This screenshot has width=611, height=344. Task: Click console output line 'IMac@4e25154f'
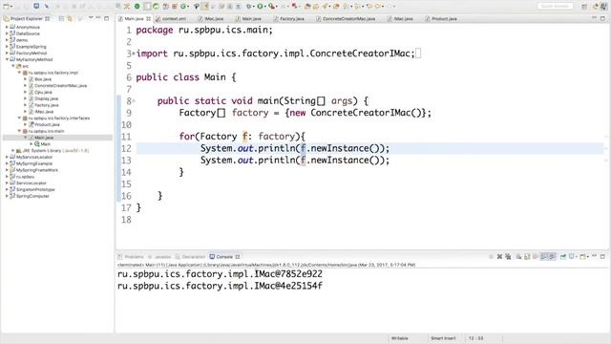click(x=220, y=286)
